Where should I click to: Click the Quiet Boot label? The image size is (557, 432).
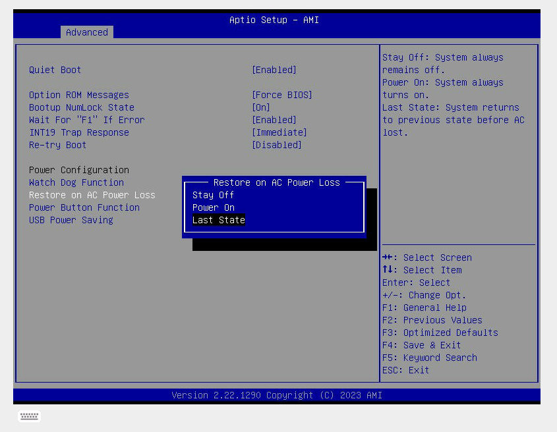pos(55,70)
